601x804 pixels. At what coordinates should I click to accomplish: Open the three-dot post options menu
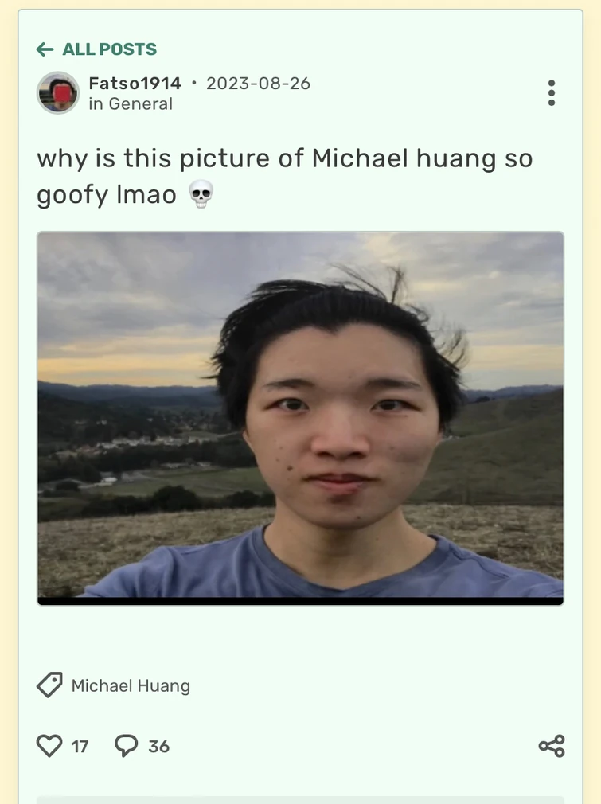tap(552, 93)
